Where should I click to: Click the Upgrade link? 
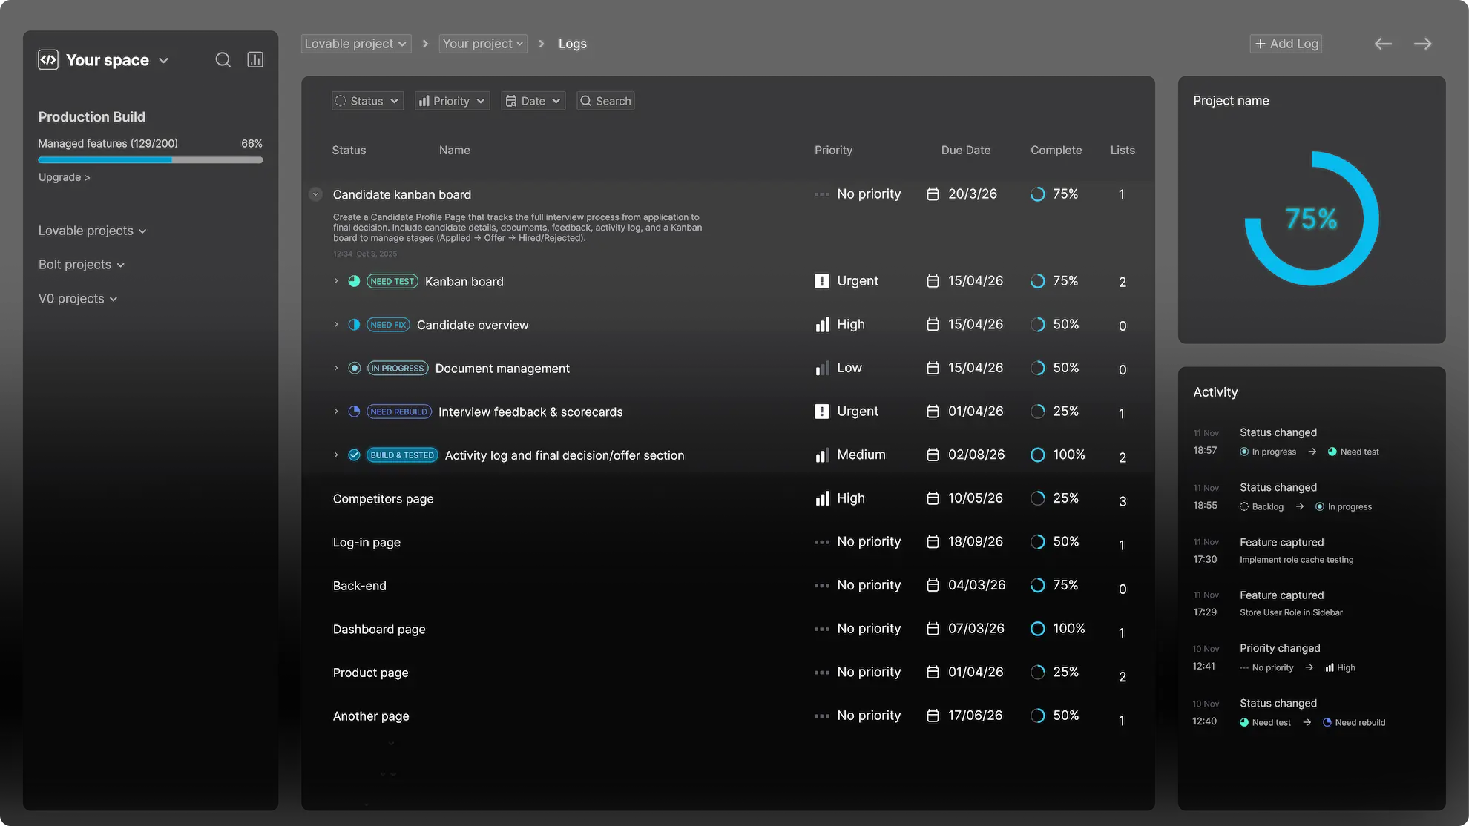[x=64, y=177]
